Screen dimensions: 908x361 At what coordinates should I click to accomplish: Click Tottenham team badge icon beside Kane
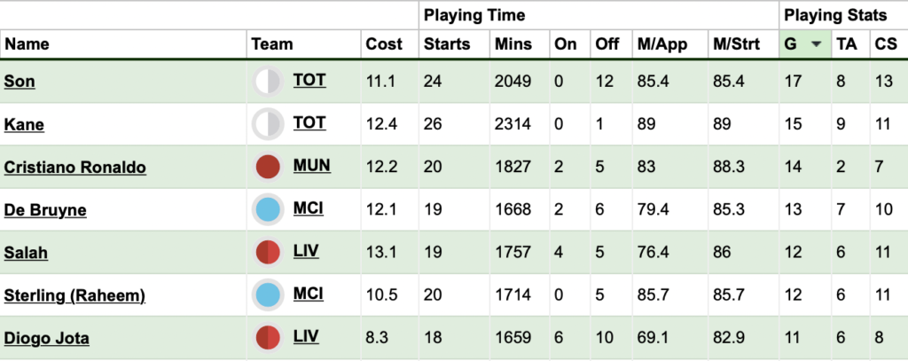tap(268, 124)
